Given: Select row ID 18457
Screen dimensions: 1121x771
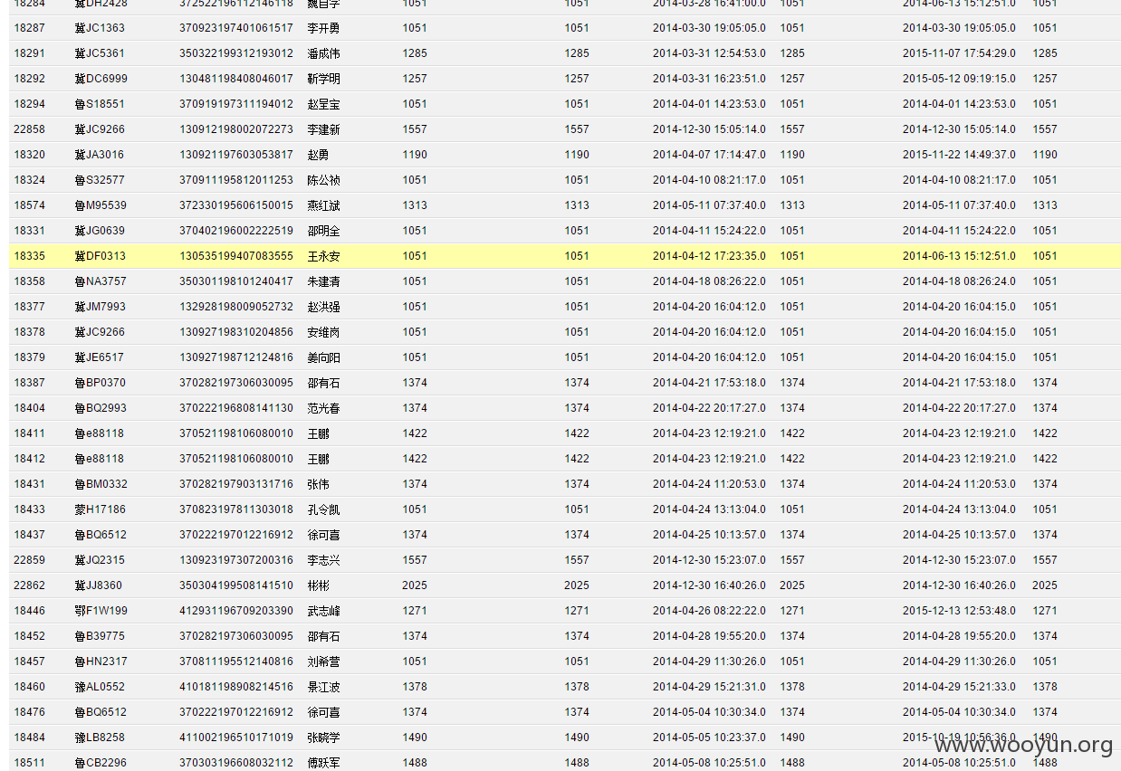Looking at the screenshot, I should 29,662.
